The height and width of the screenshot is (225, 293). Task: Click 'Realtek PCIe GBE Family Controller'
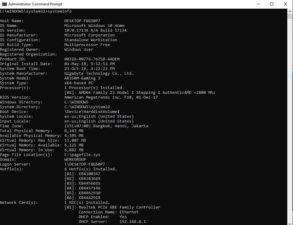(119, 208)
